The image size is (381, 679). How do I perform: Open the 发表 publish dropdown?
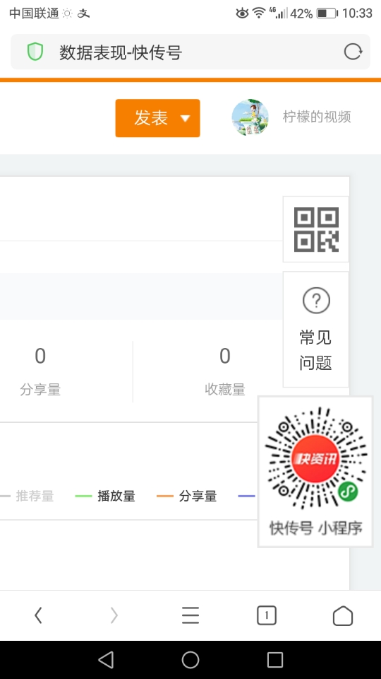157,118
